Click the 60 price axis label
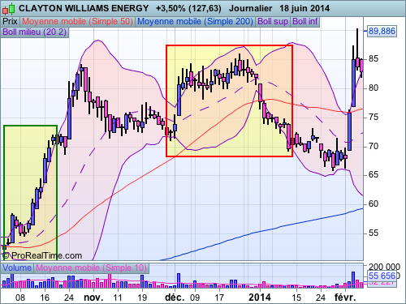This screenshot has width=406, height=304. [x=374, y=204]
